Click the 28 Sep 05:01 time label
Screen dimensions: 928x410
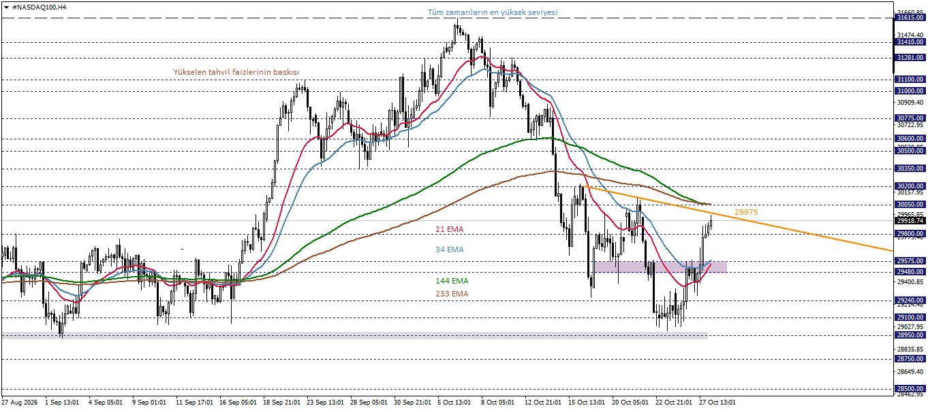click(x=369, y=403)
